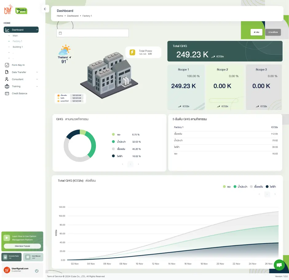
Task: Switch to รายเดือน view
Action: (x=273, y=32)
